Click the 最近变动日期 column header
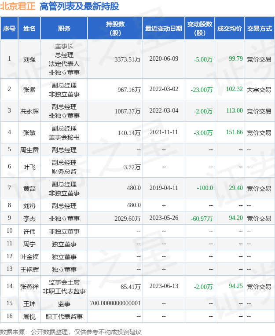The image size is (275, 336). click(164, 29)
